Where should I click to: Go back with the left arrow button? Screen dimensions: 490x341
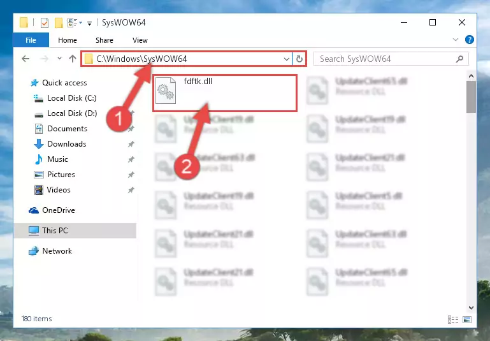[x=25, y=59]
